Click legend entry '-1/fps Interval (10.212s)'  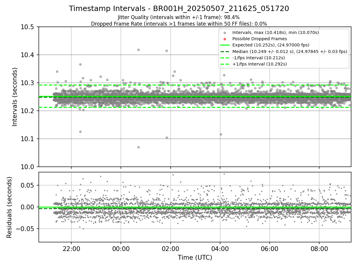pos(258,57)
